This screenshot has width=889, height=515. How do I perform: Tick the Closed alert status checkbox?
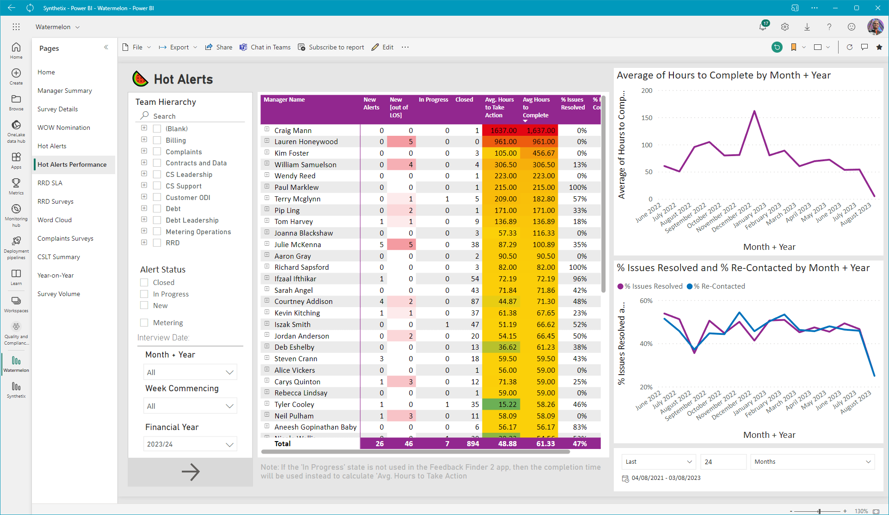pos(144,282)
